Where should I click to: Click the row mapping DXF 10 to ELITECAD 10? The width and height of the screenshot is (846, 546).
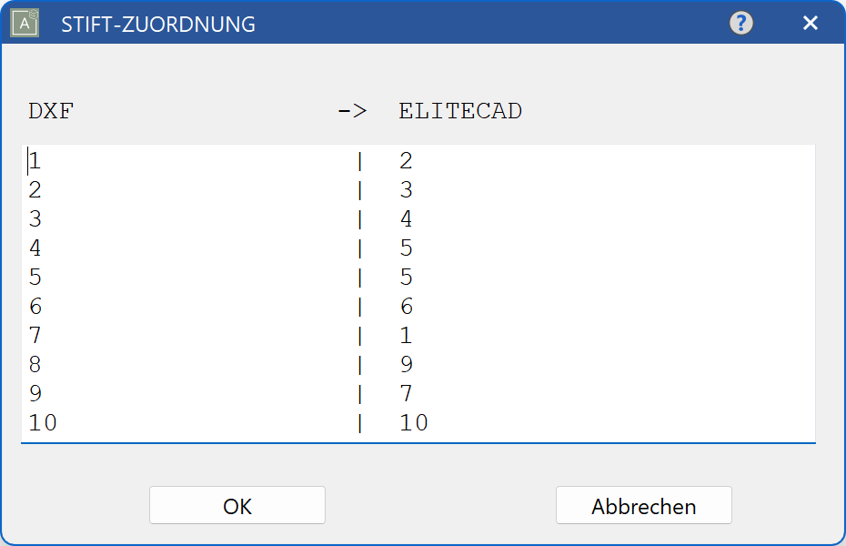(x=182, y=422)
